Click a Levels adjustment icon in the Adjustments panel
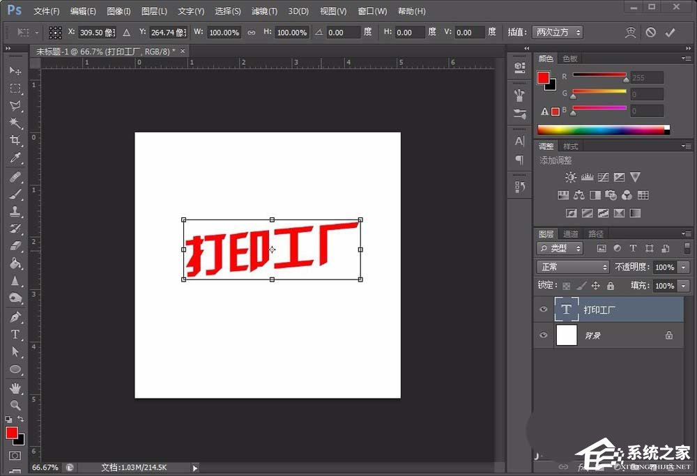The height and width of the screenshot is (476, 697). [x=588, y=177]
